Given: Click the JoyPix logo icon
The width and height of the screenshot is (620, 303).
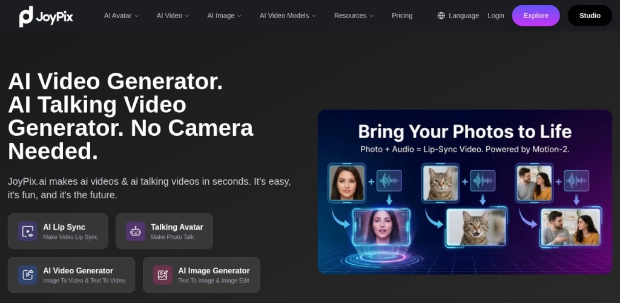Looking at the screenshot, I should coord(26,16).
